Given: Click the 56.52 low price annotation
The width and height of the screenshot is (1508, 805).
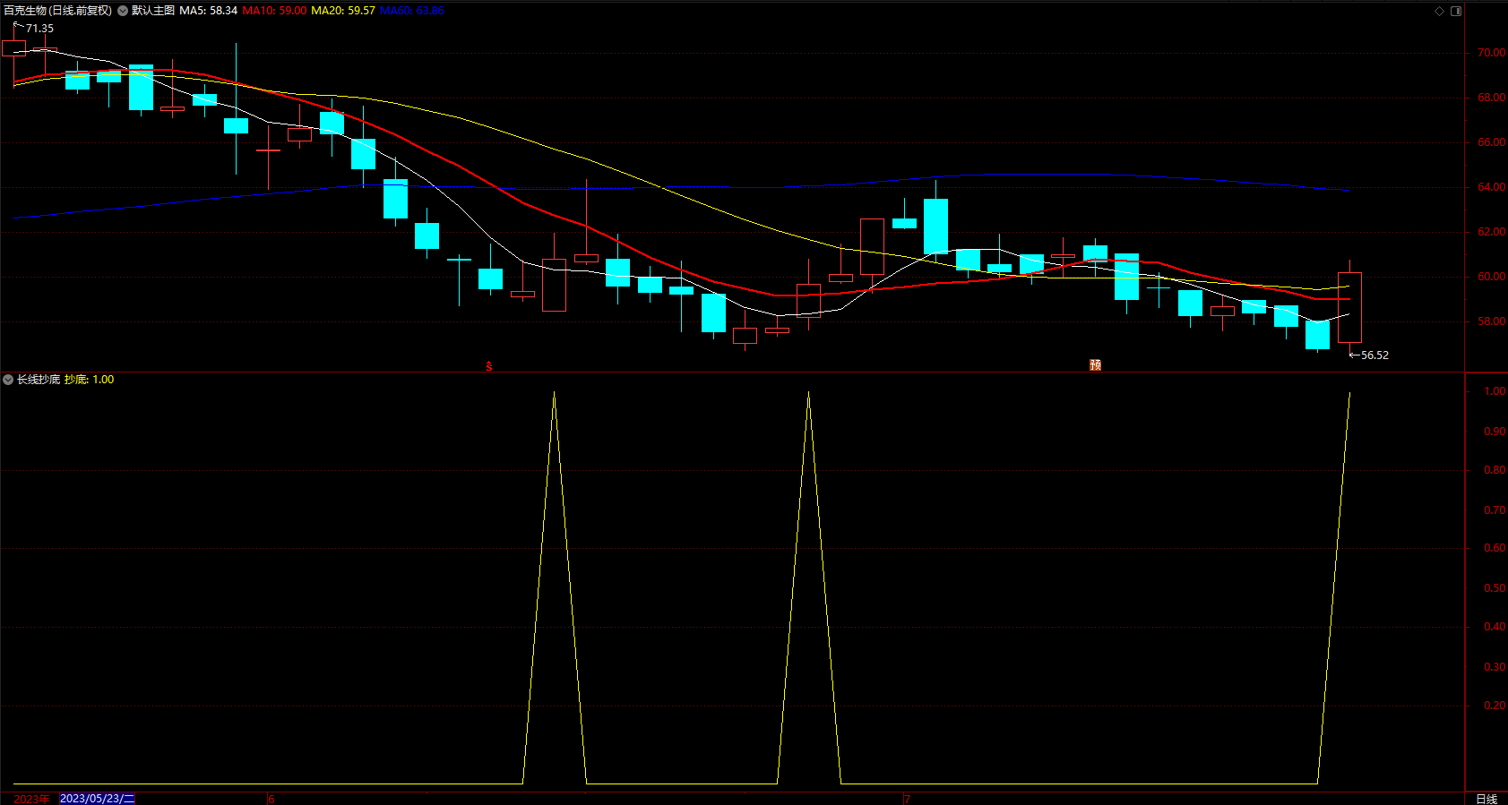Looking at the screenshot, I should pos(1374,355).
